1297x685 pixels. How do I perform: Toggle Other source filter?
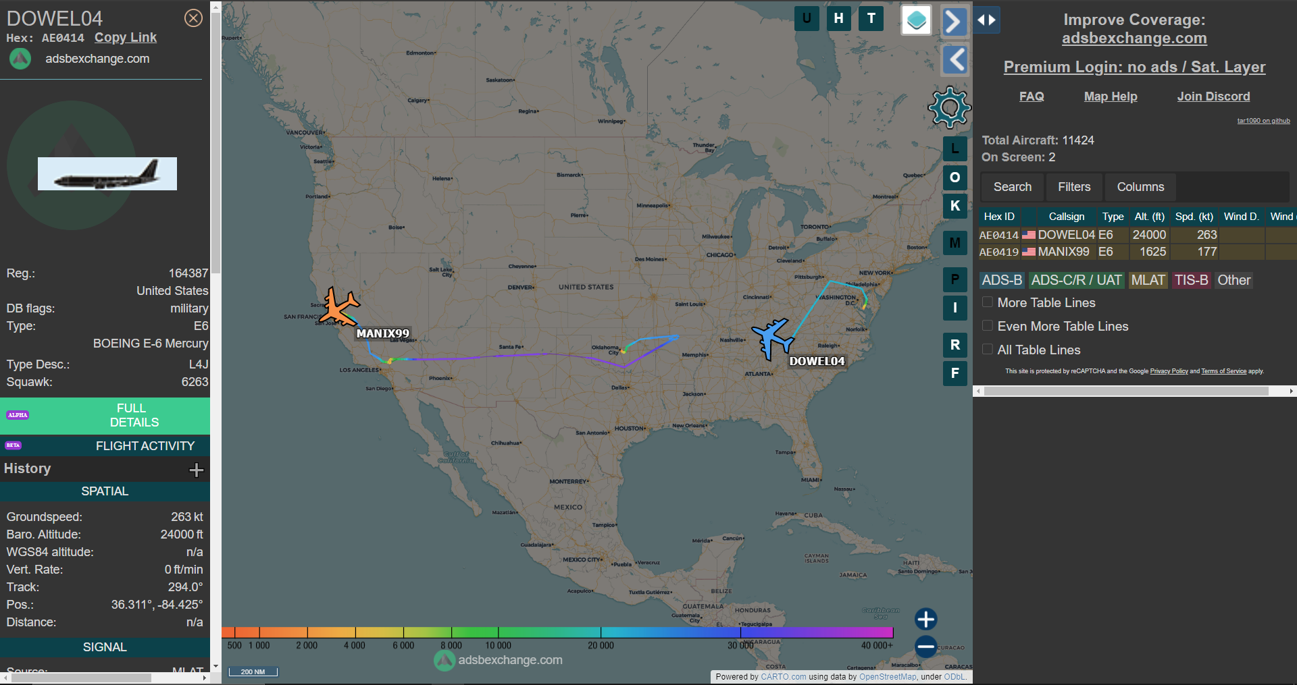[x=1234, y=280]
